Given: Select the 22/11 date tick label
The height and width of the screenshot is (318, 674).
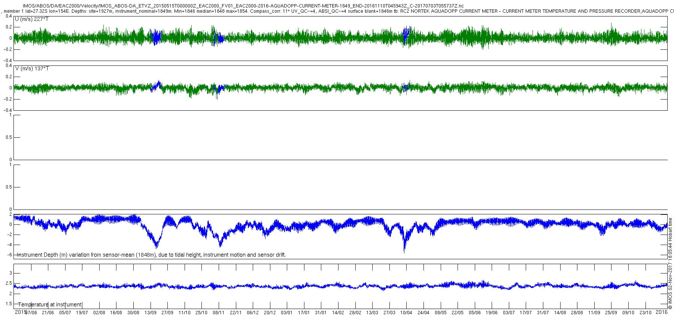Looking at the screenshot, I should click(x=236, y=313).
